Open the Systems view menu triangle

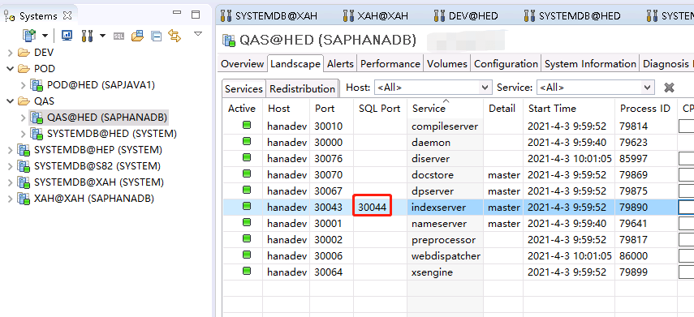pos(198,33)
